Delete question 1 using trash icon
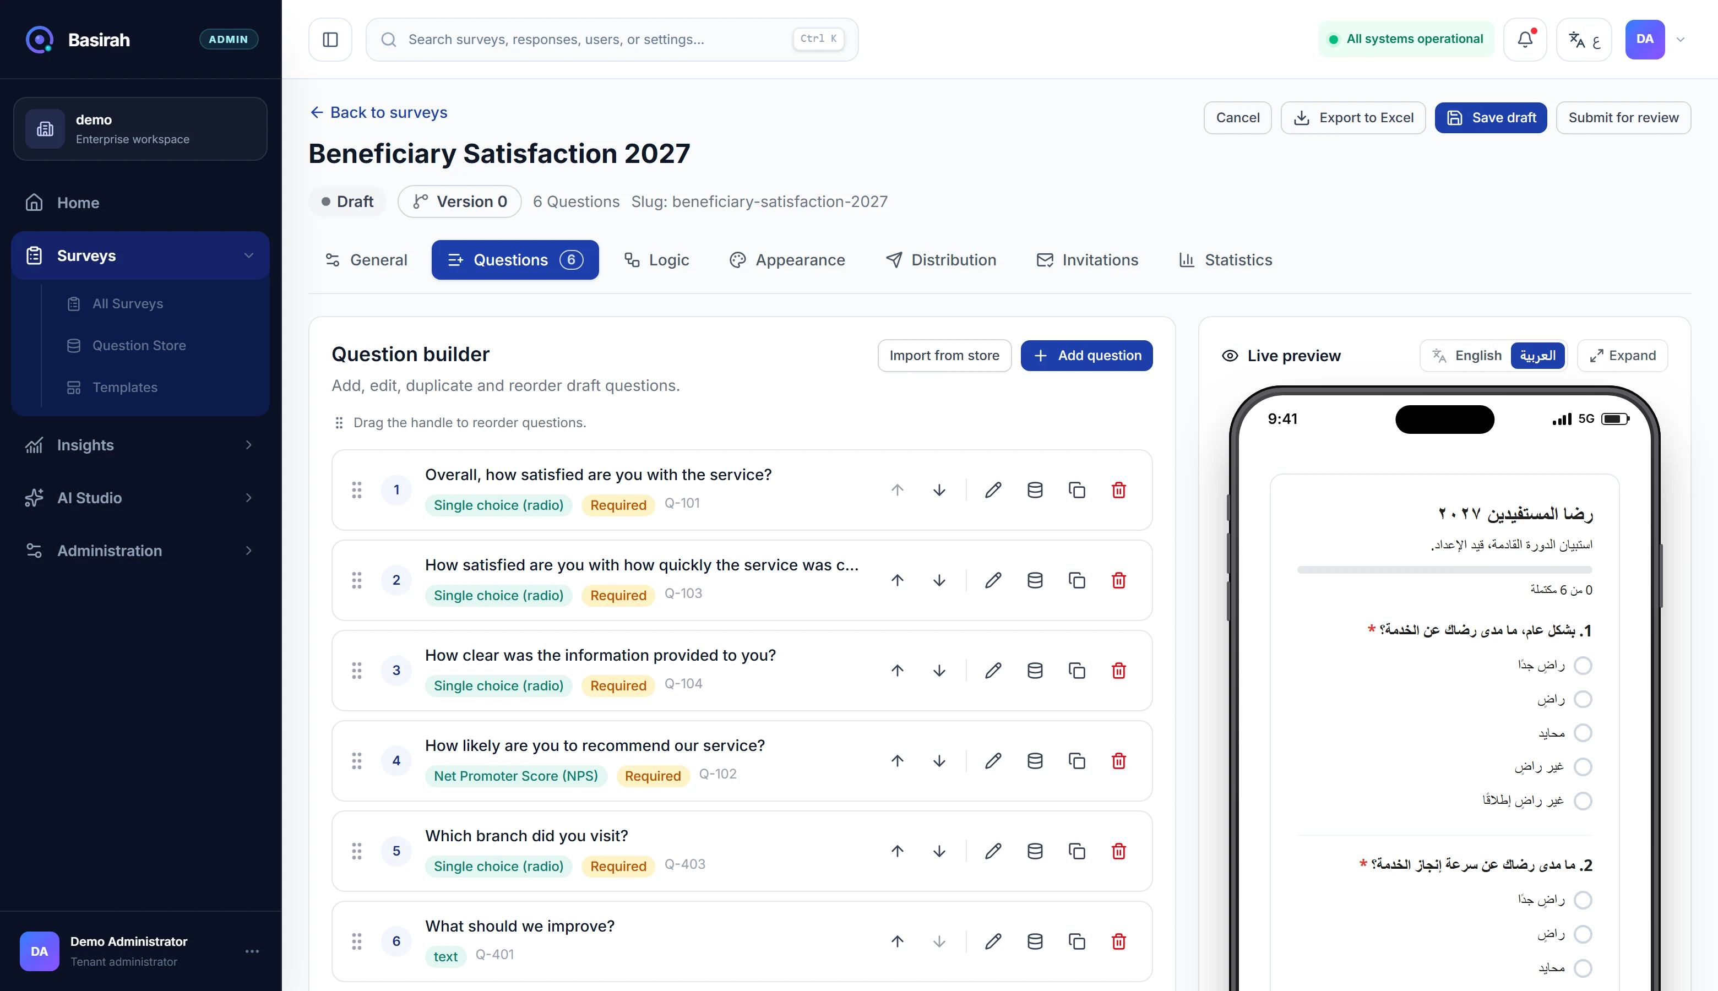Viewport: 1718px width, 991px height. pos(1118,490)
